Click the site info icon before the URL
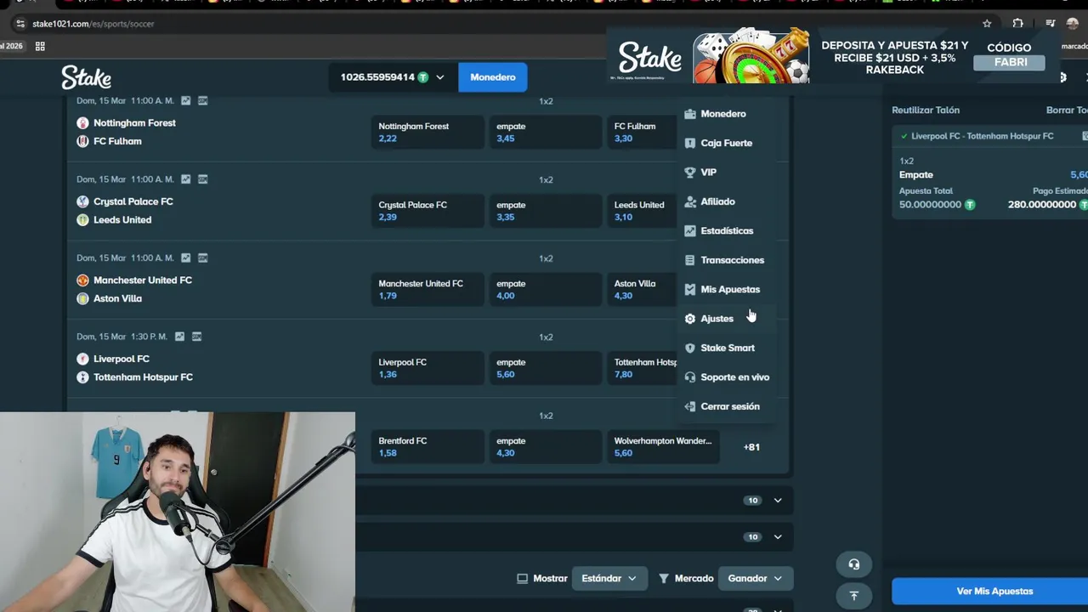1088x612 pixels. [x=20, y=24]
